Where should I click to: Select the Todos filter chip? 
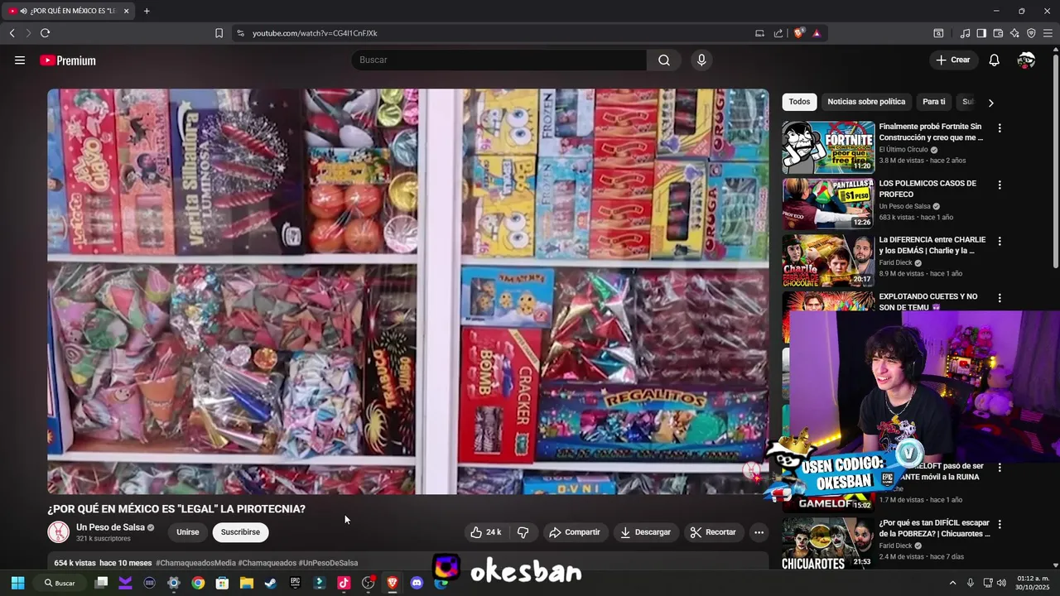point(799,102)
